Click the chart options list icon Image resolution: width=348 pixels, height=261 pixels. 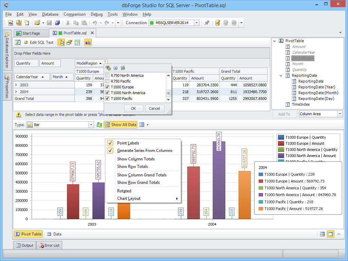click(142, 125)
